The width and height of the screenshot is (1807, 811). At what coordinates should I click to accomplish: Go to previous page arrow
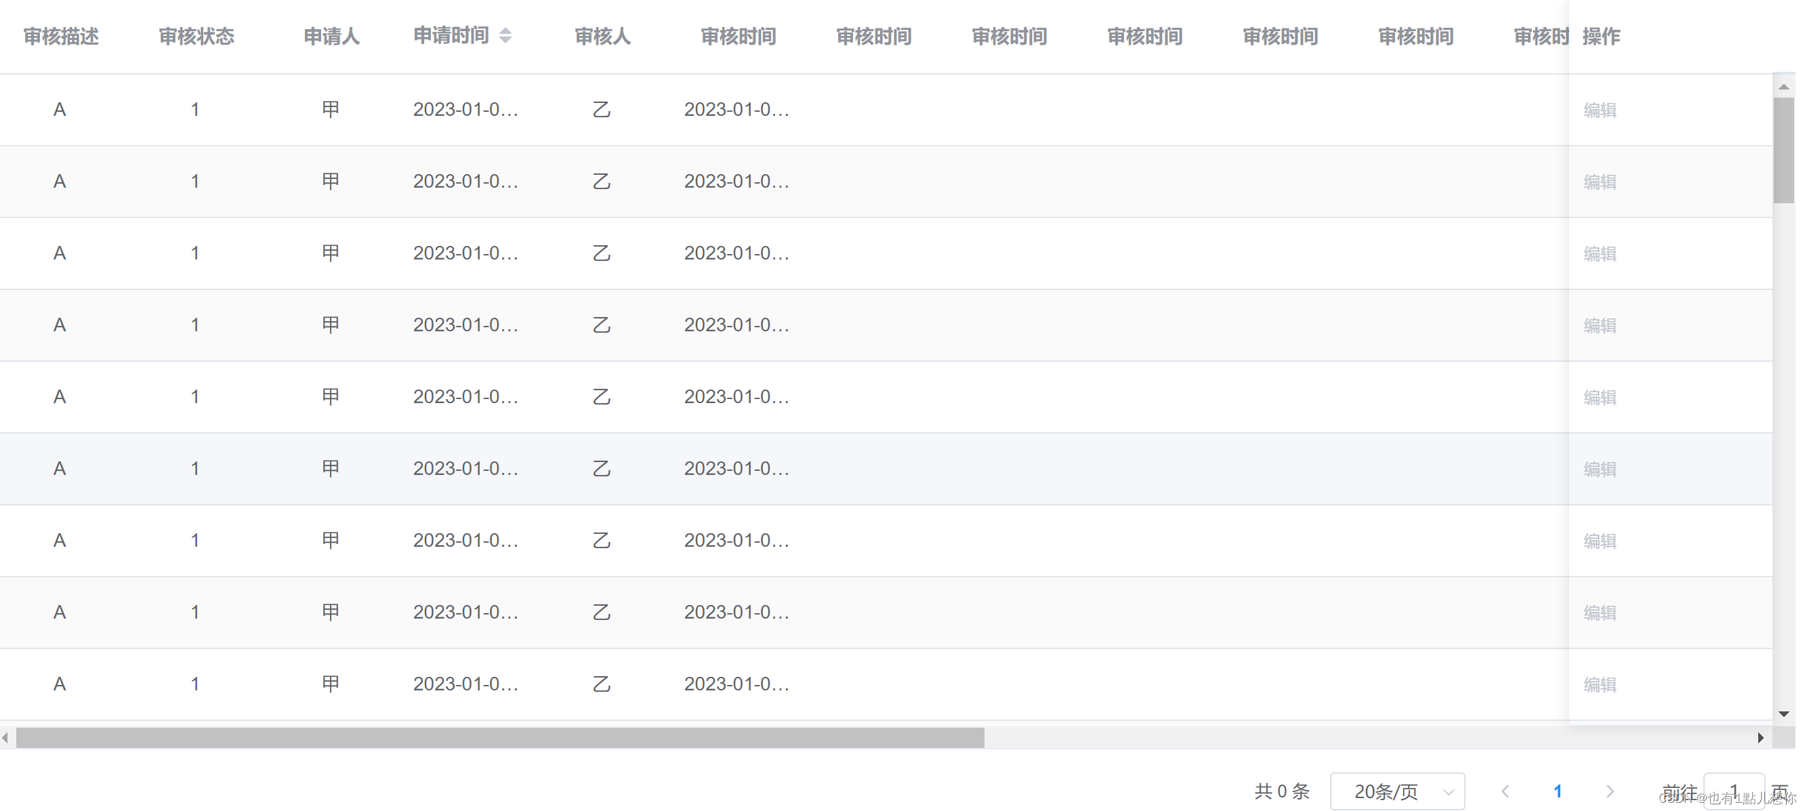coord(1505,791)
